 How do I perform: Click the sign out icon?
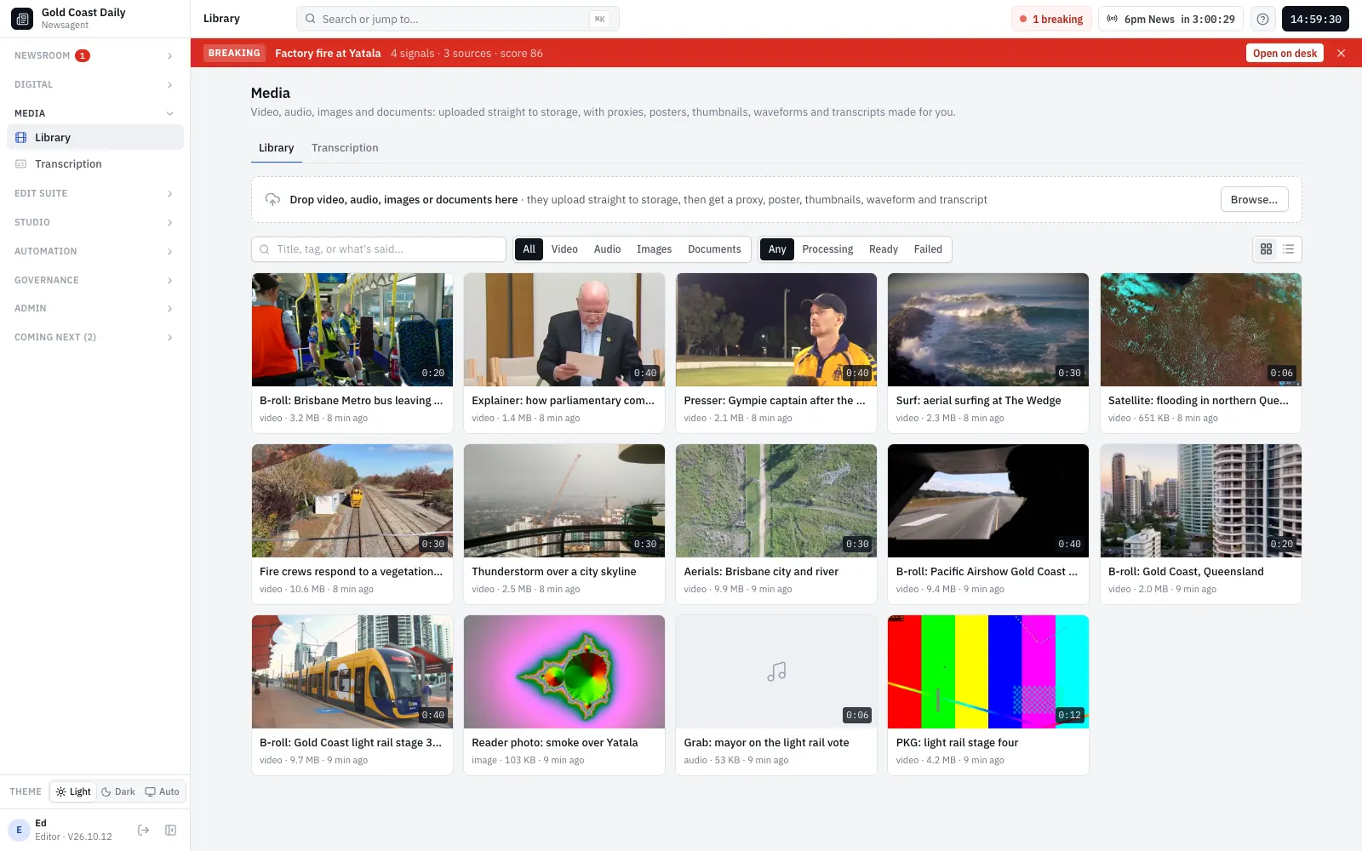143,830
